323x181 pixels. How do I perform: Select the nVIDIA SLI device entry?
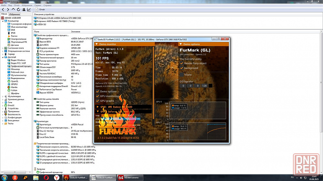pyautogui.click(x=40, y=24)
